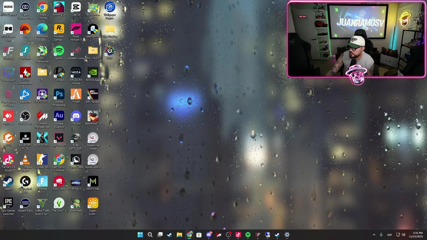The width and height of the screenshot is (427, 240).
Task: Select the TikTok LIVE Studio desktop icon
Action: [x=8, y=163]
